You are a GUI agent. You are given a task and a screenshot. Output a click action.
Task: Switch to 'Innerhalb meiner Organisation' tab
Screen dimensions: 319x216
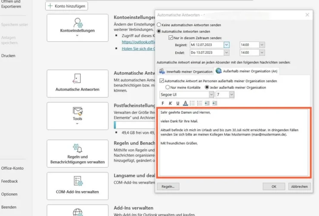(186, 71)
